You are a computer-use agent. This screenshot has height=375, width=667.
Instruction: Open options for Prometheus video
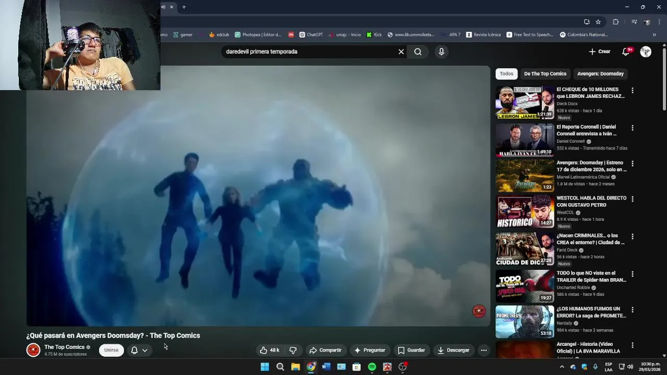[x=633, y=309]
